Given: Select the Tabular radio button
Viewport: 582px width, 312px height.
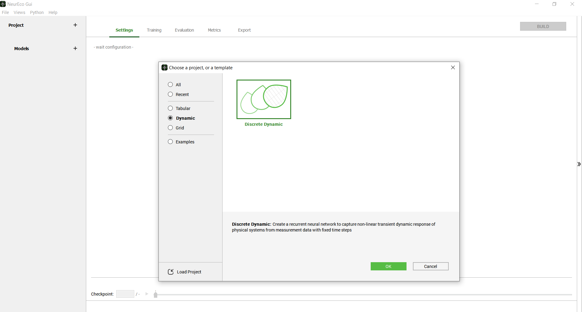Looking at the screenshot, I should click(x=170, y=108).
